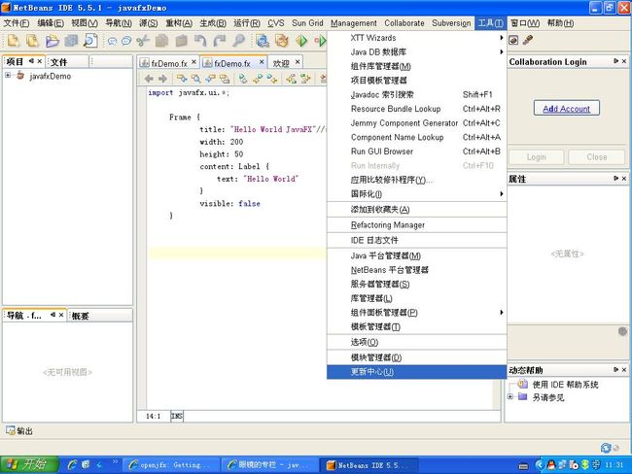Click the 开始 Start button
This screenshot has height=474, width=632.
click(29, 464)
